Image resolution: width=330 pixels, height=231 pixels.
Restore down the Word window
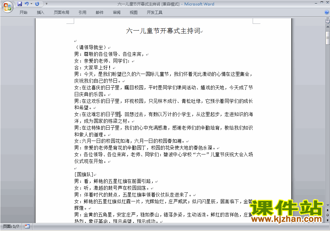[x=322, y=3]
